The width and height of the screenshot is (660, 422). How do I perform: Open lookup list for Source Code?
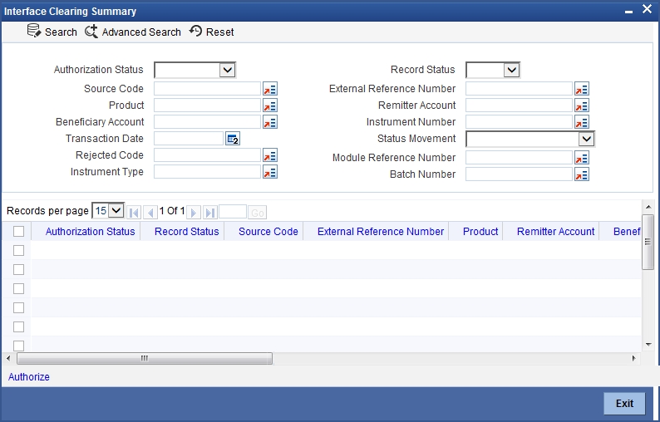(270, 89)
